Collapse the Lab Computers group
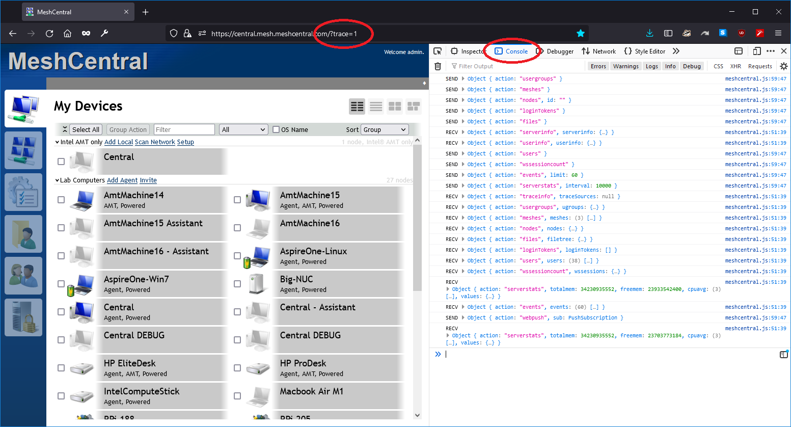791x427 pixels. click(x=57, y=180)
